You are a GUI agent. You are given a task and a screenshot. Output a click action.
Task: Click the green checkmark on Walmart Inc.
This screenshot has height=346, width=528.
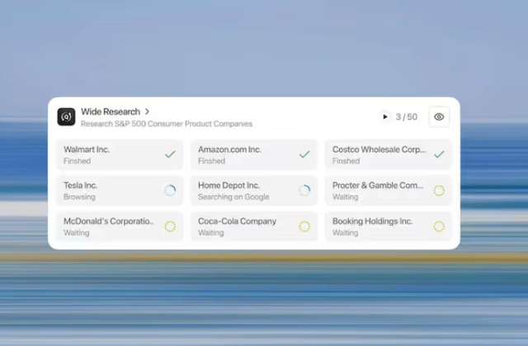point(170,154)
